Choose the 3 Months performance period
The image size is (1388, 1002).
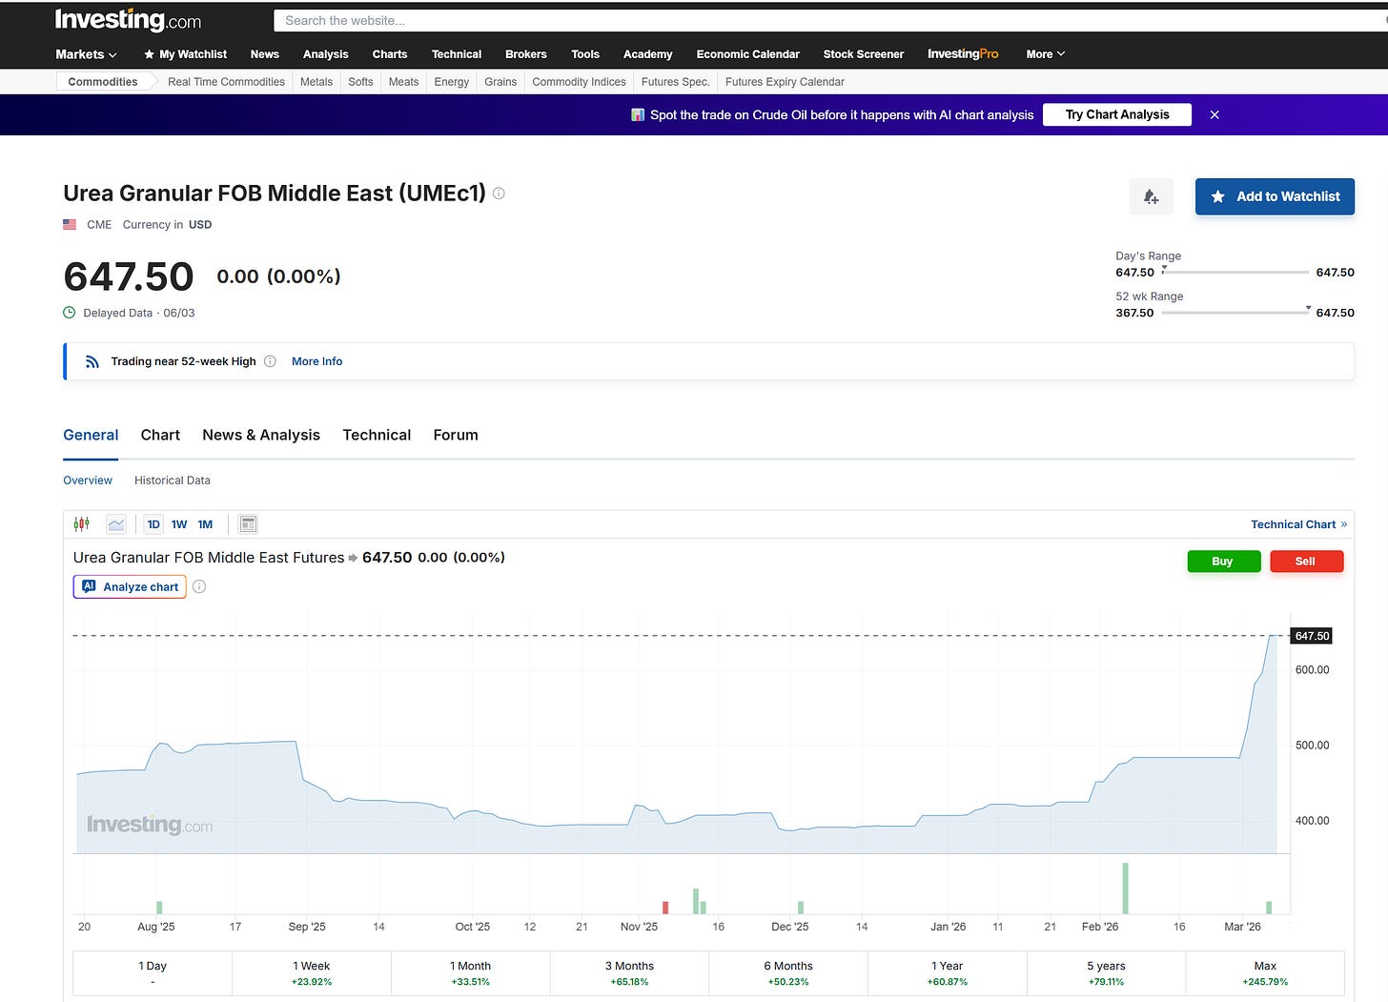629,973
